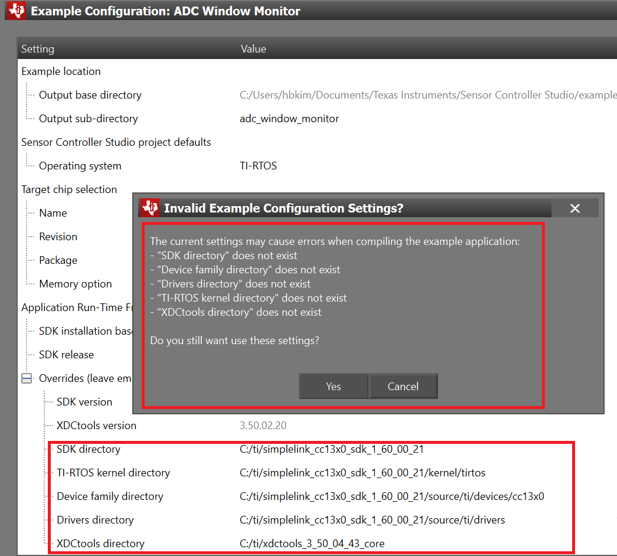Select the SDK directory override

click(89, 449)
